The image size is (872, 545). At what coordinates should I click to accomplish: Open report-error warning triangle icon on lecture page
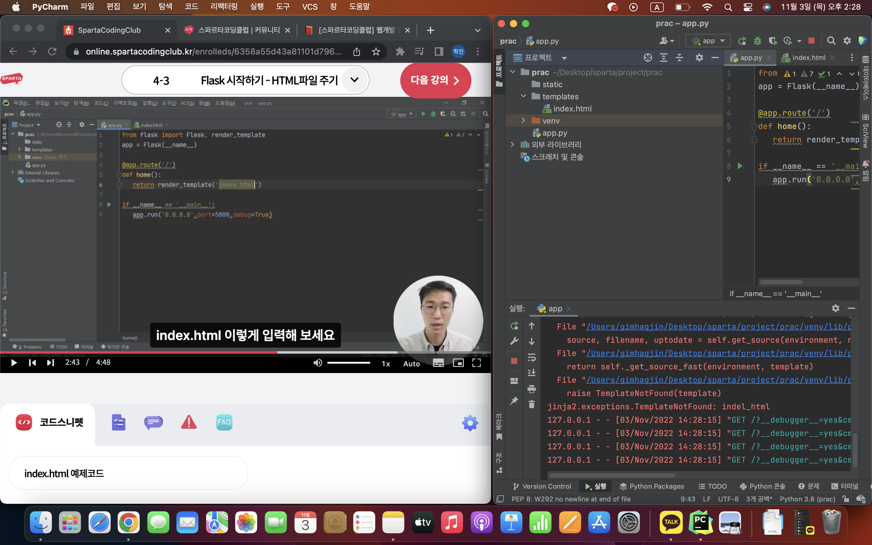189,422
